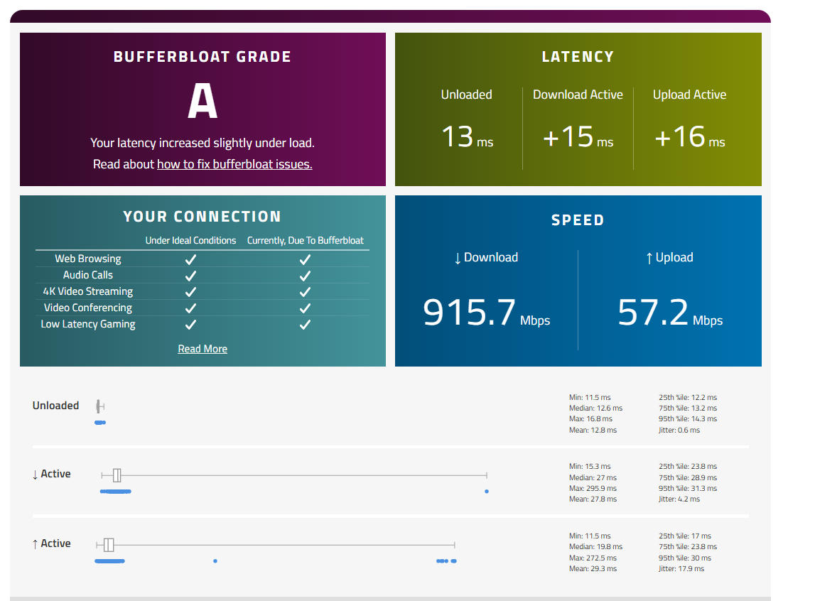Click the Audio Calls bufferbloat column checkmark
Screen dimensions: 815x601
[x=305, y=276]
